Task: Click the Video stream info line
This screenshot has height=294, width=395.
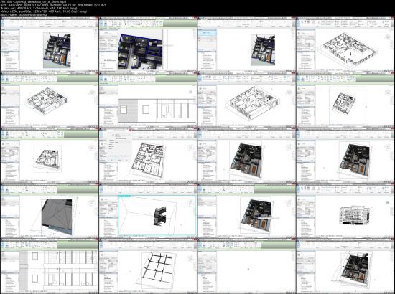Action: click(x=44, y=11)
